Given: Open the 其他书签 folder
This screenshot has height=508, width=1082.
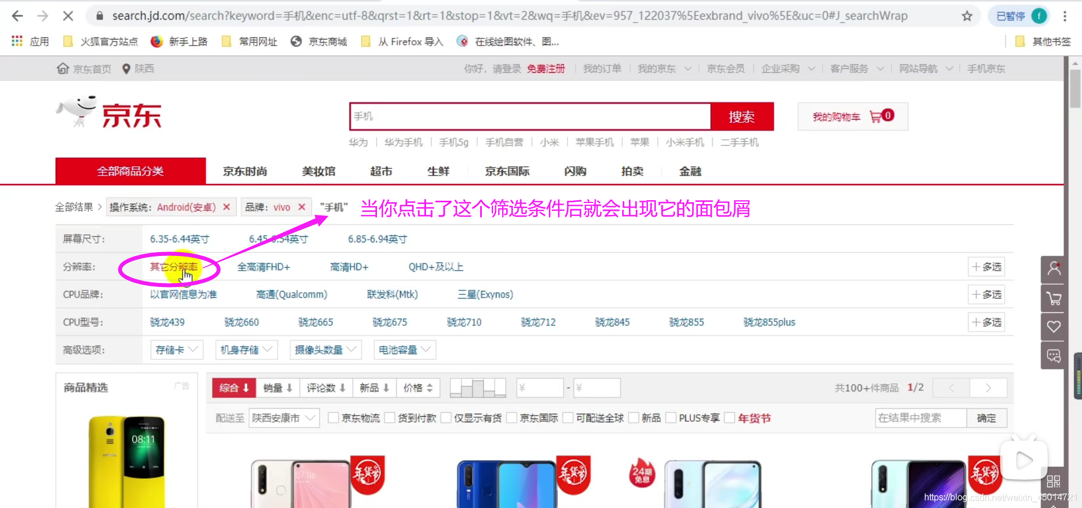Looking at the screenshot, I should point(1043,42).
